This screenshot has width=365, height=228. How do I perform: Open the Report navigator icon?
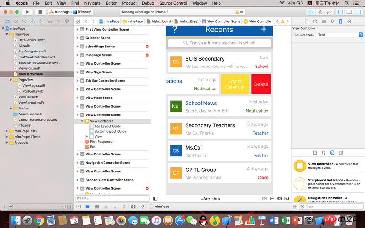pyautogui.click(x=67, y=21)
